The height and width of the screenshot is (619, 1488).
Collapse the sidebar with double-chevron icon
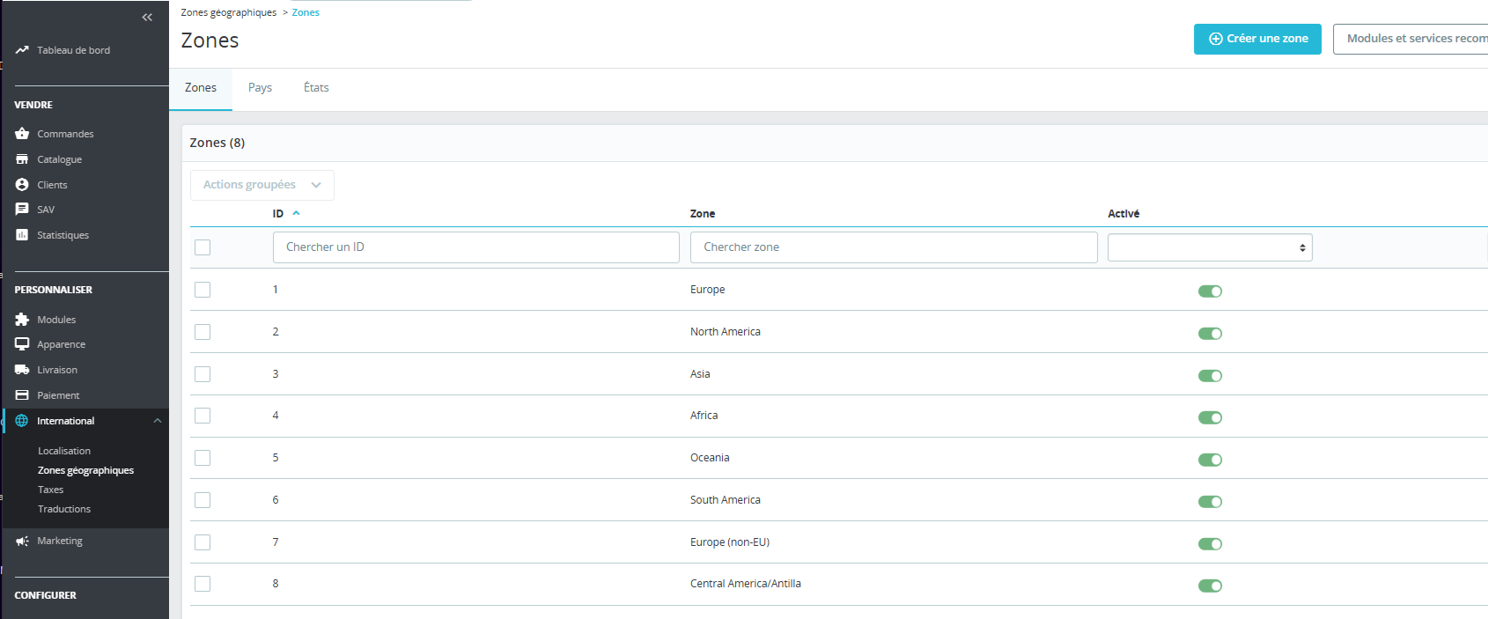[147, 18]
